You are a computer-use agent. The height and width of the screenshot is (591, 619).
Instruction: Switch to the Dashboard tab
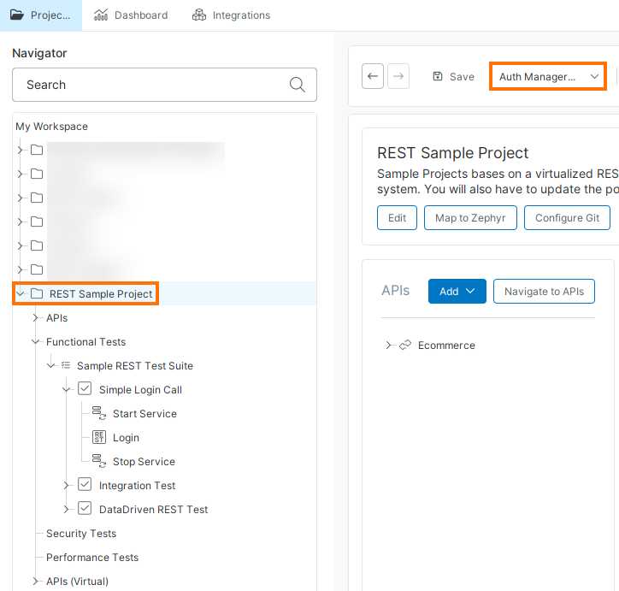pos(131,15)
